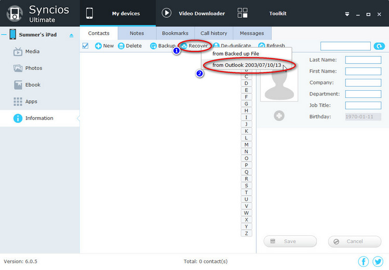This screenshot has height=270, width=389.
Task: Click the Birthday date field
Action: (363, 117)
